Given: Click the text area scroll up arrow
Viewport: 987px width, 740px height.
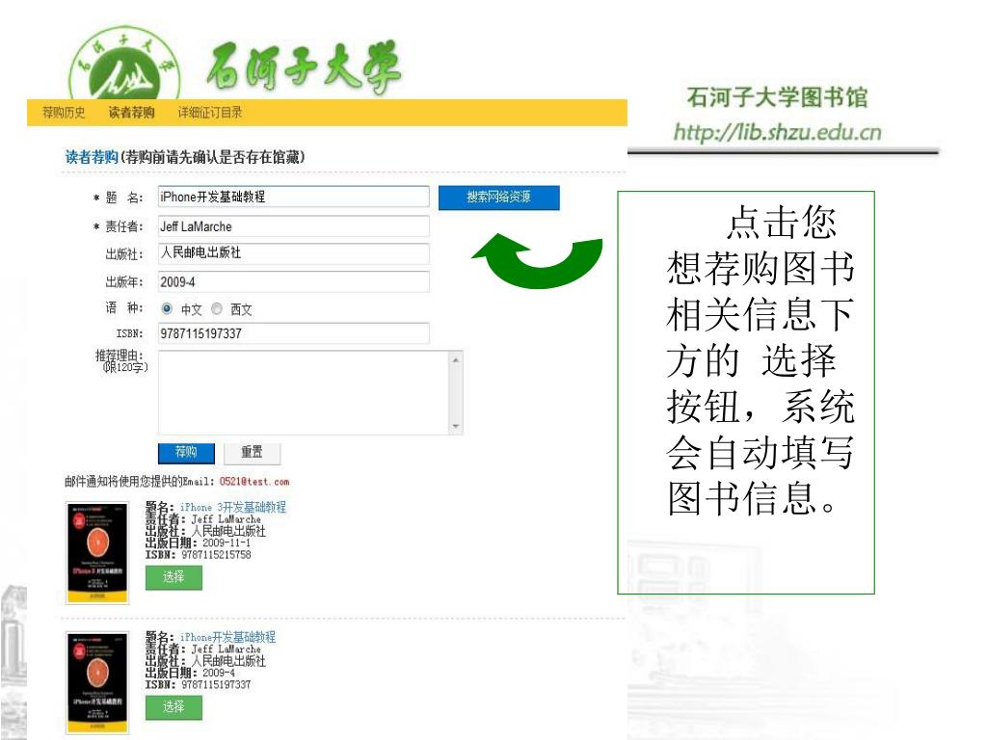Looking at the screenshot, I should 456,359.
